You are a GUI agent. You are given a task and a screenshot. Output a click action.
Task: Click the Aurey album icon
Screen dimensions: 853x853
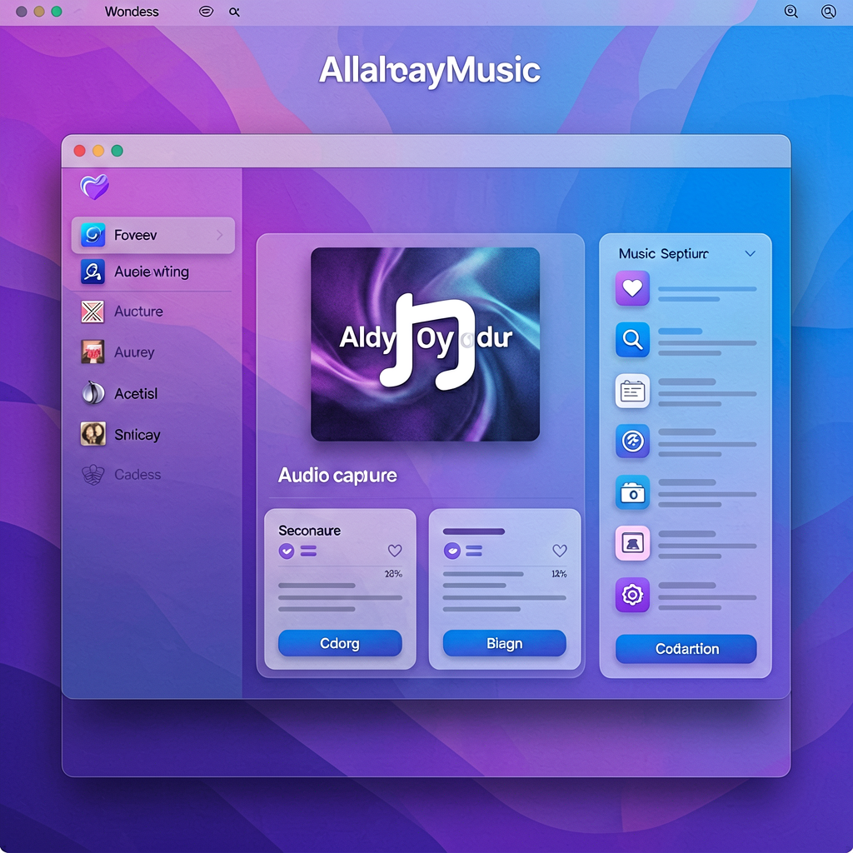pos(93,352)
